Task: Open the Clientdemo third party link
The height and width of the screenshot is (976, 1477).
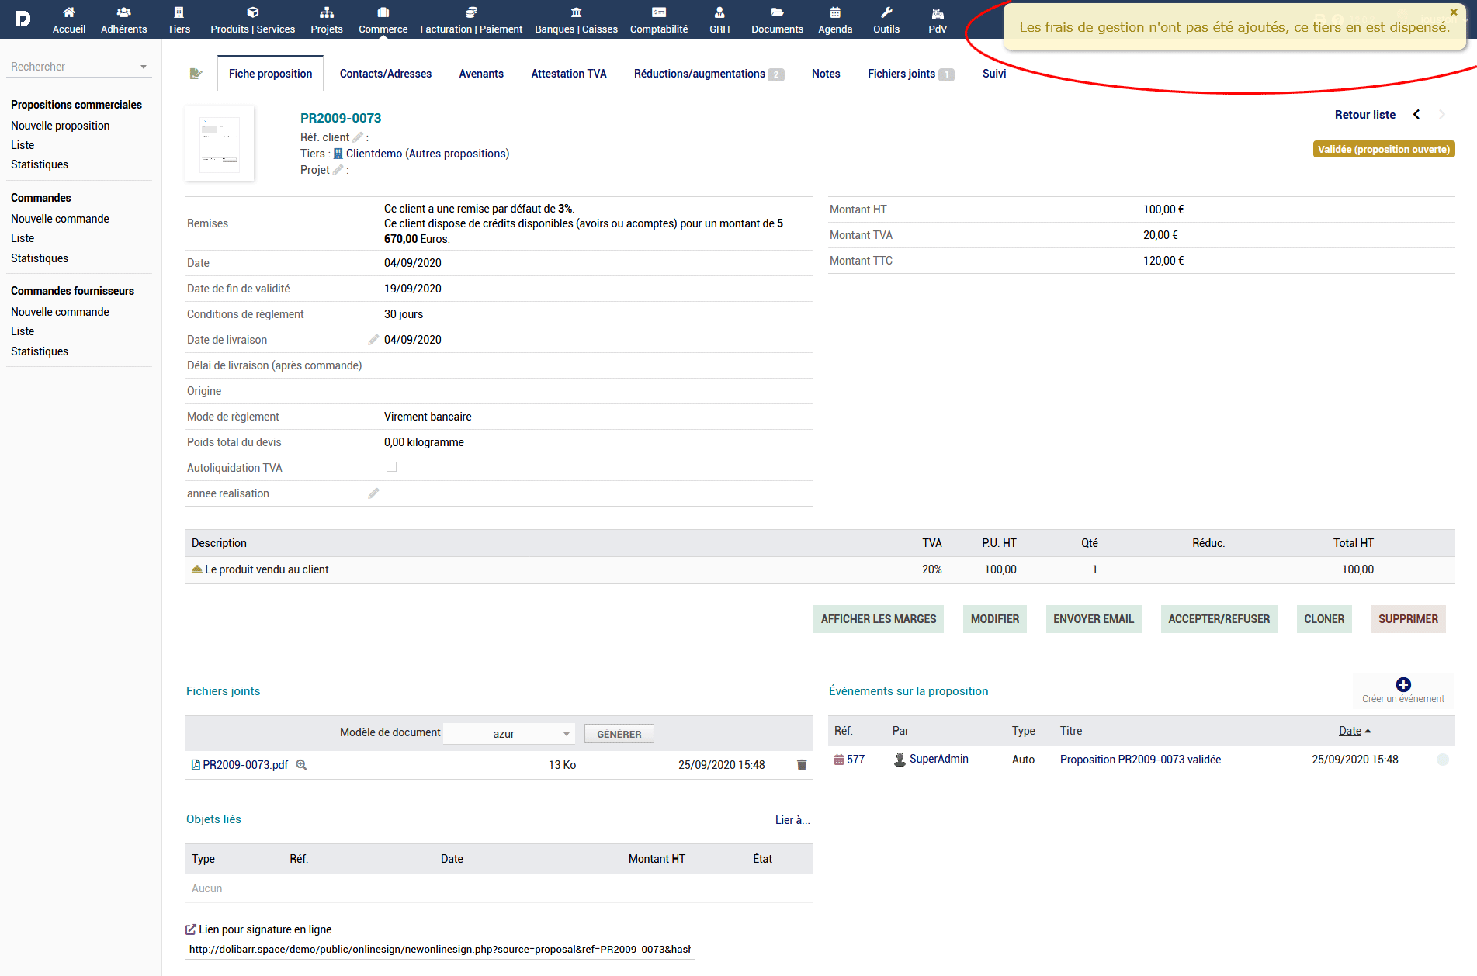Action: (373, 154)
